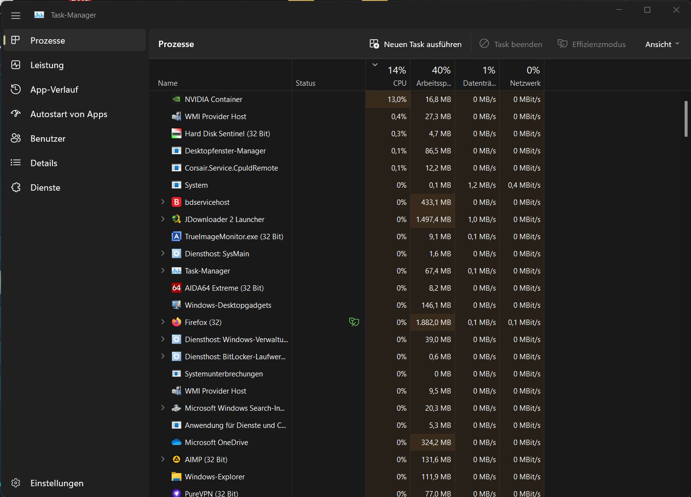The height and width of the screenshot is (497, 691).
Task: Open the hamburger navigation menu
Action: point(16,16)
